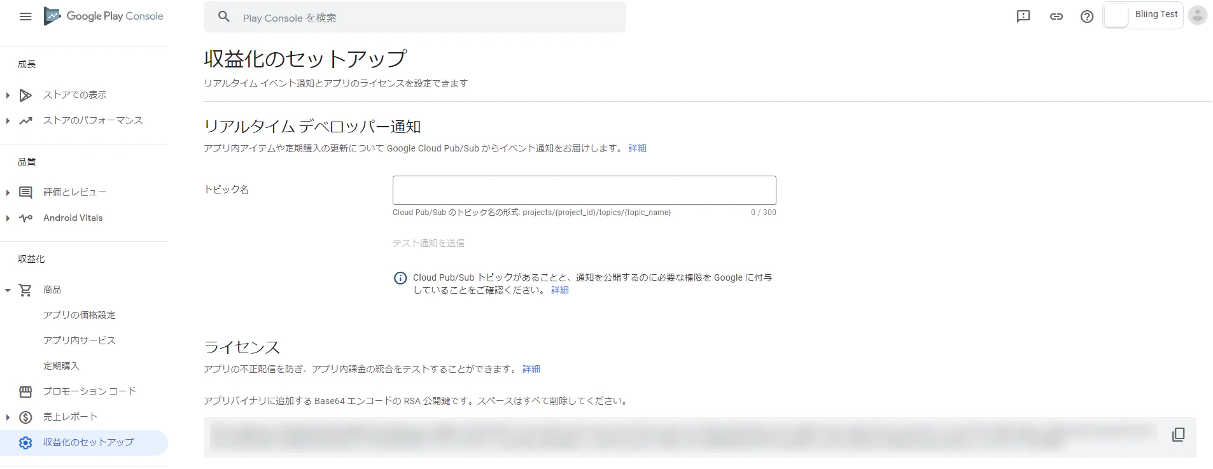Click the 売上レポート dollar icon
Screen dimensions: 1213x469
[x=25, y=417]
